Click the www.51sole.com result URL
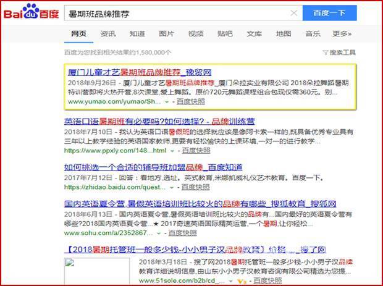The image size is (383, 286). pos(182,281)
